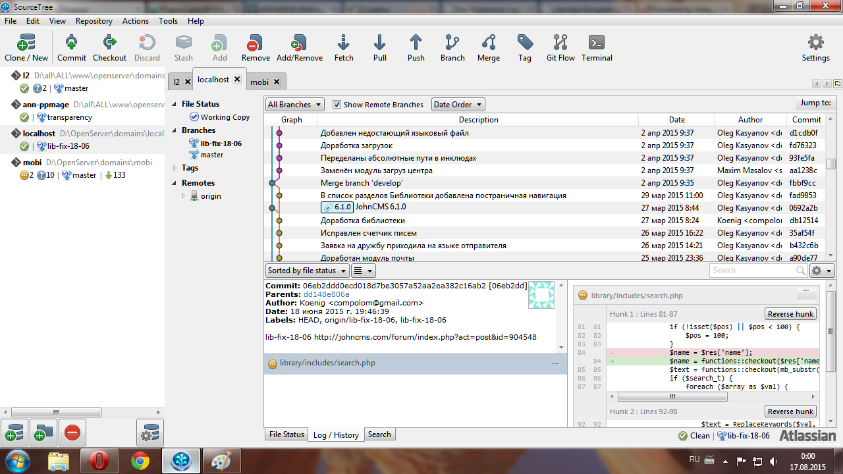
Task: Open SourceTree Settings gear
Action: point(815,44)
